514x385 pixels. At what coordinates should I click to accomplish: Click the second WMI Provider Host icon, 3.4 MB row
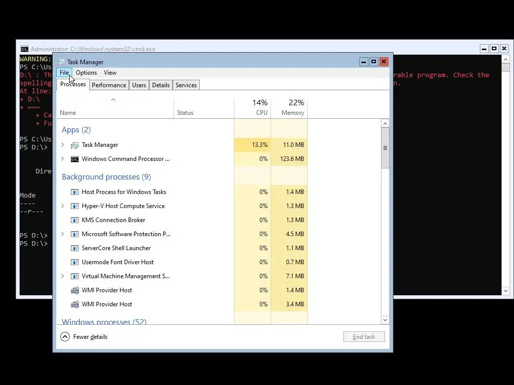[x=75, y=304]
